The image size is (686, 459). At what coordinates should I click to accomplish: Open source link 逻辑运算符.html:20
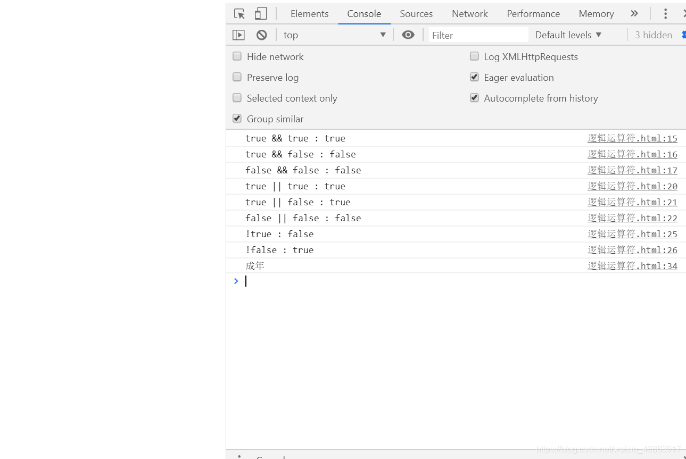632,186
